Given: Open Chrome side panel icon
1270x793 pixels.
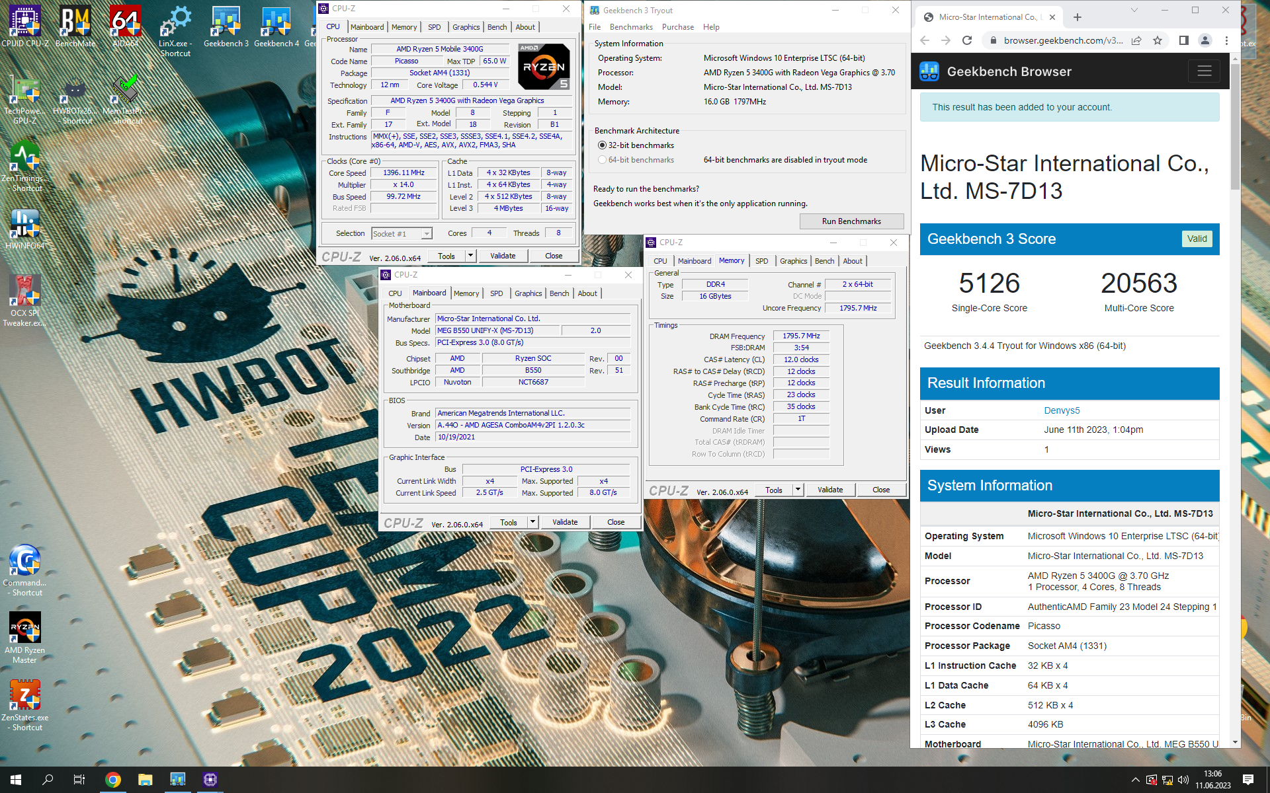Looking at the screenshot, I should point(1184,40).
